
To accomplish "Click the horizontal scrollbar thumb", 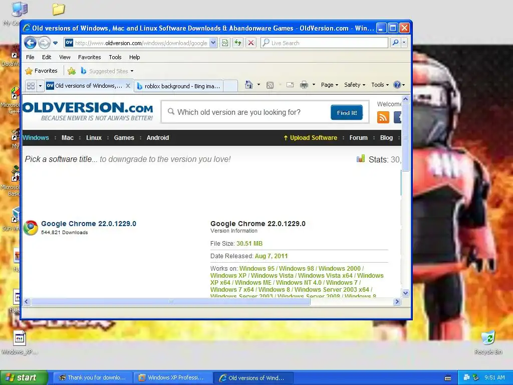I will coord(170,301).
